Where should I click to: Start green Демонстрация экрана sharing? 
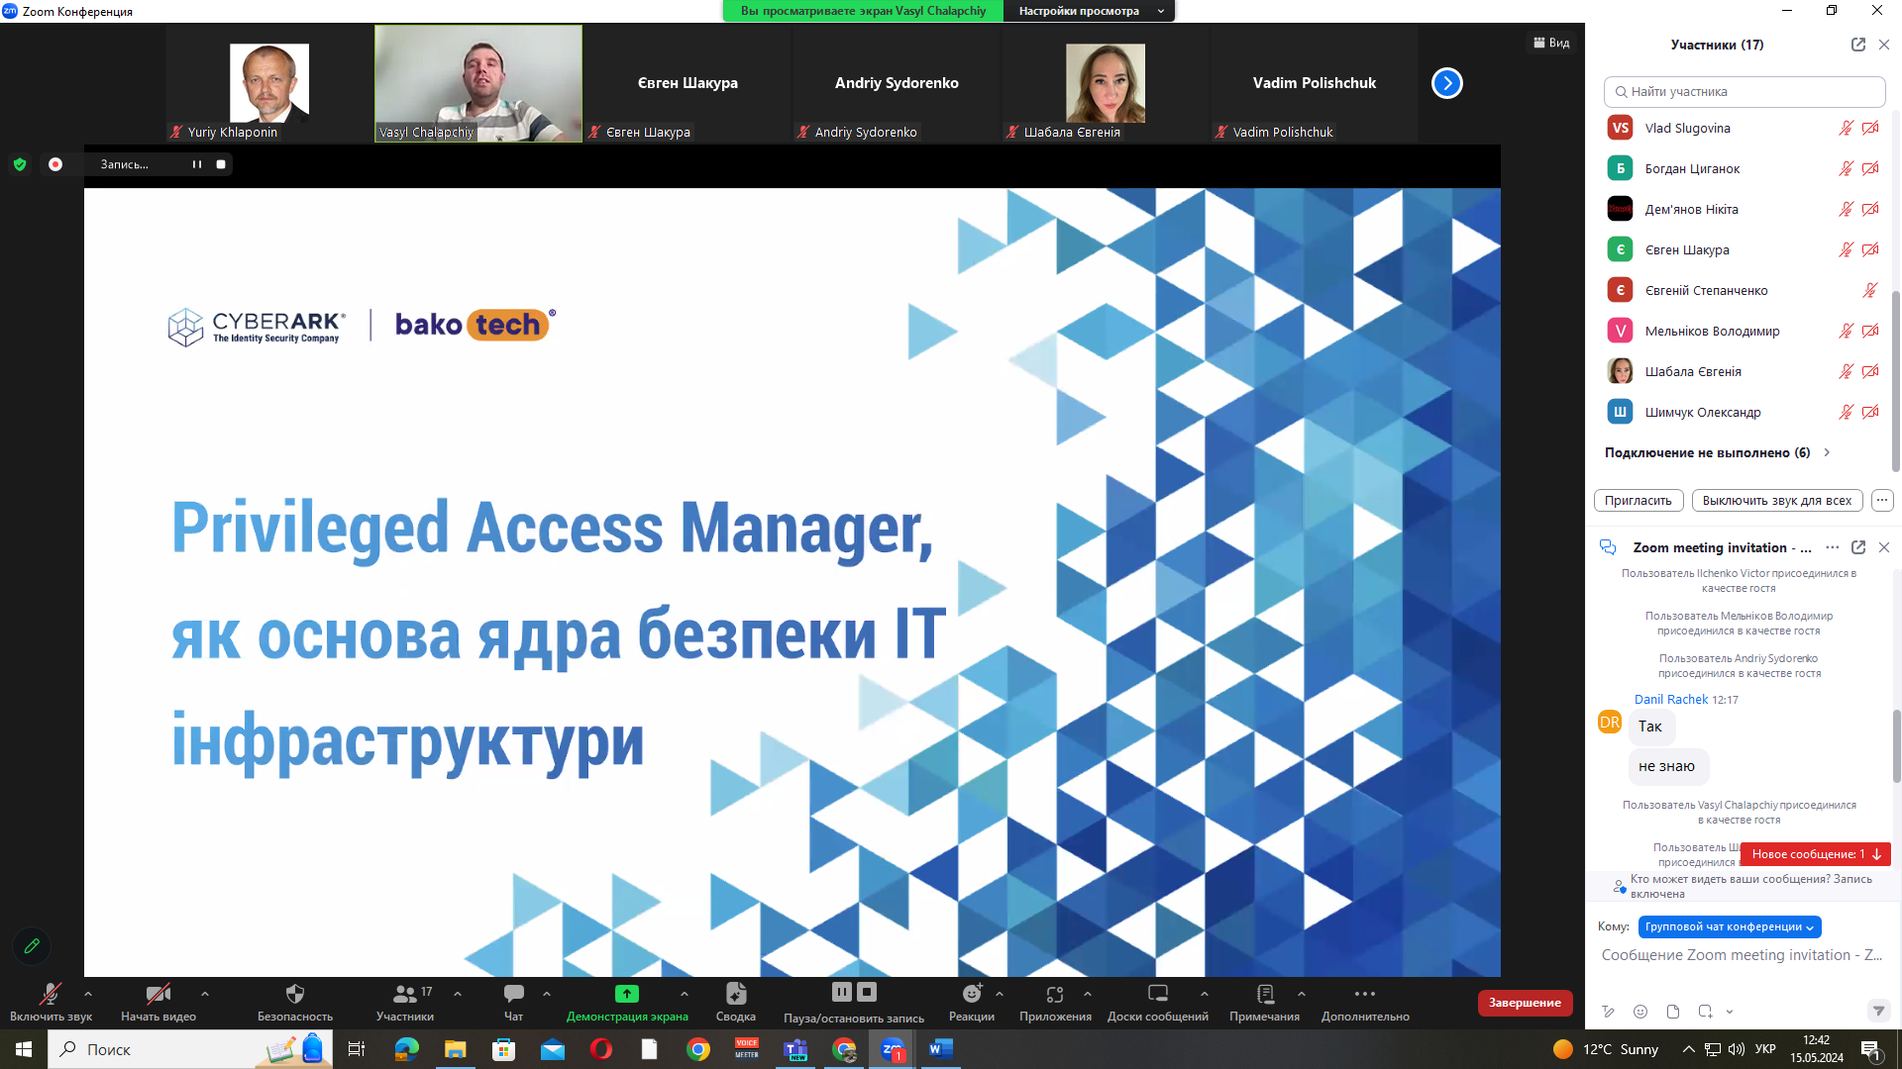tap(627, 1002)
